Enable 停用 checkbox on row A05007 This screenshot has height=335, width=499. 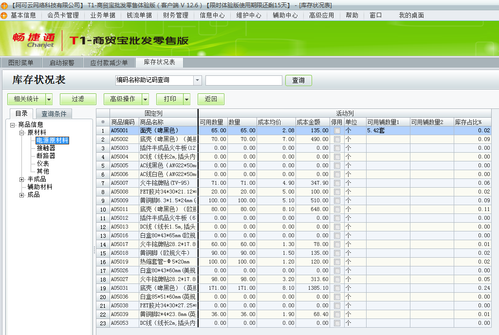coord(336,182)
